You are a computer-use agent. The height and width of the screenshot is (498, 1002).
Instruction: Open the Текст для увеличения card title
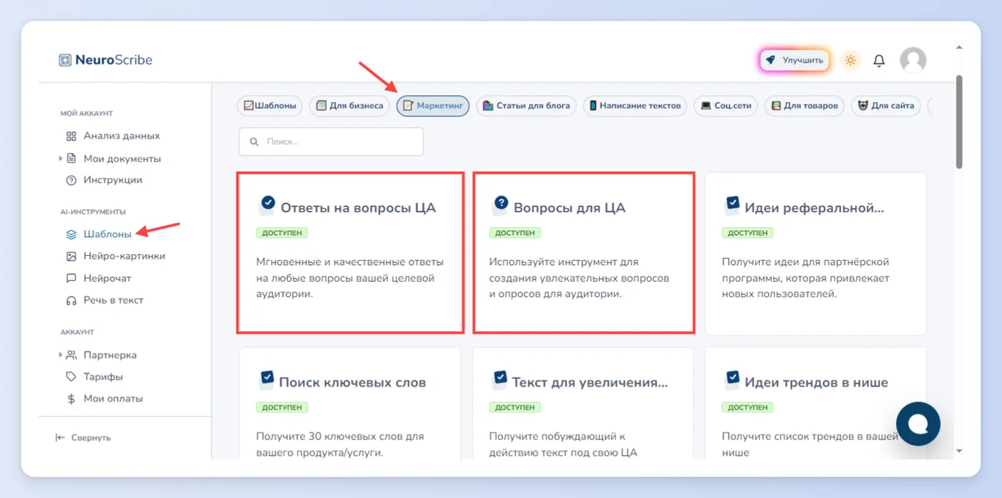pos(590,382)
